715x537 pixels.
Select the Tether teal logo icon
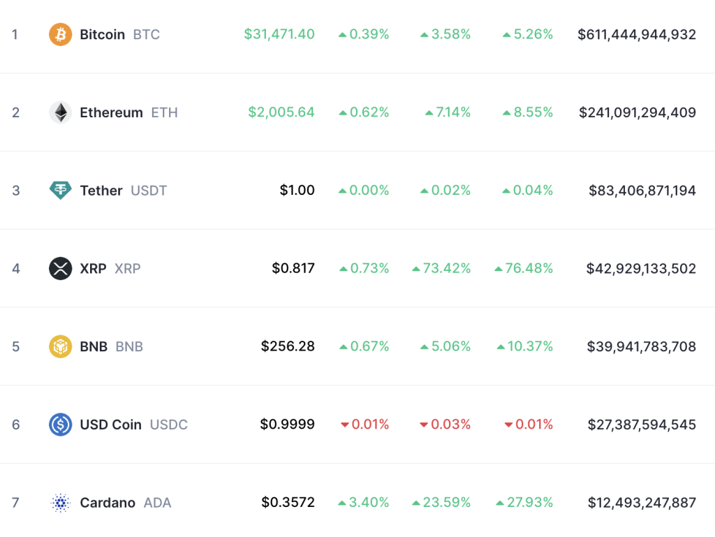click(61, 191)
